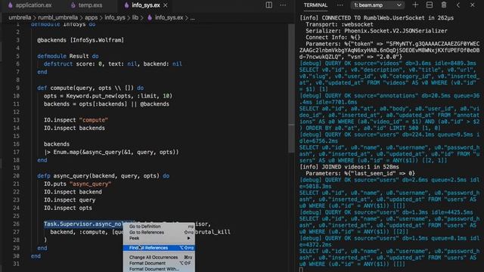Screen dimensions: 484x272
Task: Click the debug QUERY OK source="videos" line
Action: pos(388,63)
